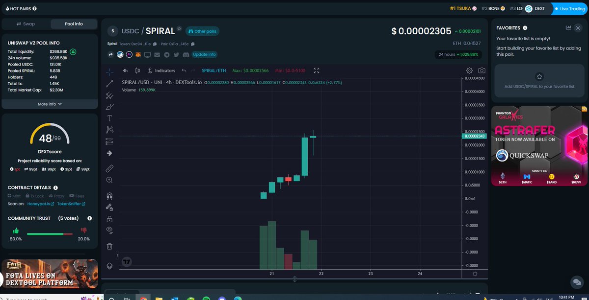Click the Favorites info icon
The height and width of the screenshot is (300, 589).
[525, 28]
